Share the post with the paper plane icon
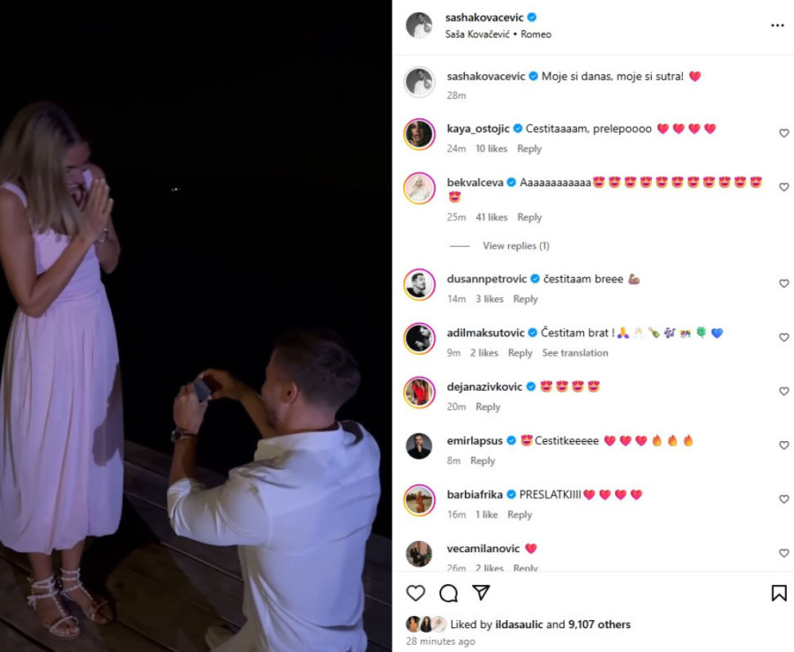Screen dimensions: 794x652 point(481,593)
